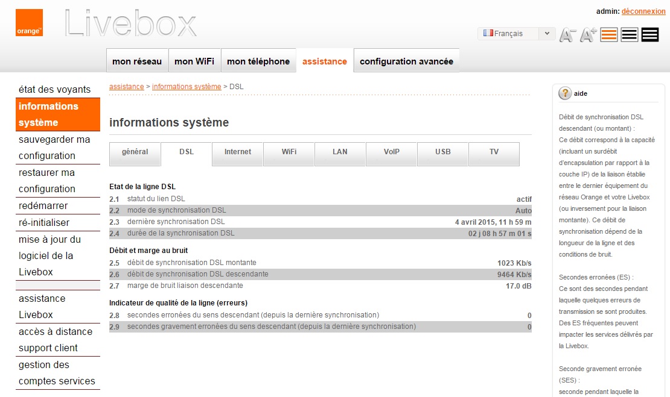
Task: Open the configuration avancée tab
Action: 406,61
